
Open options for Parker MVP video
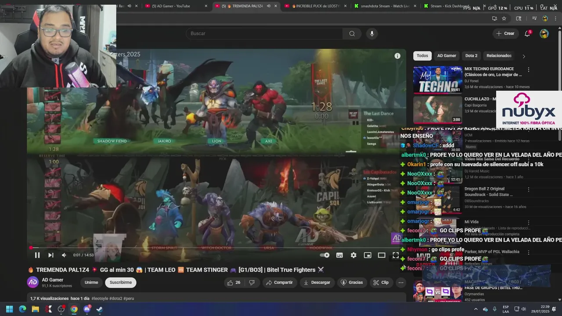(529, 252)
